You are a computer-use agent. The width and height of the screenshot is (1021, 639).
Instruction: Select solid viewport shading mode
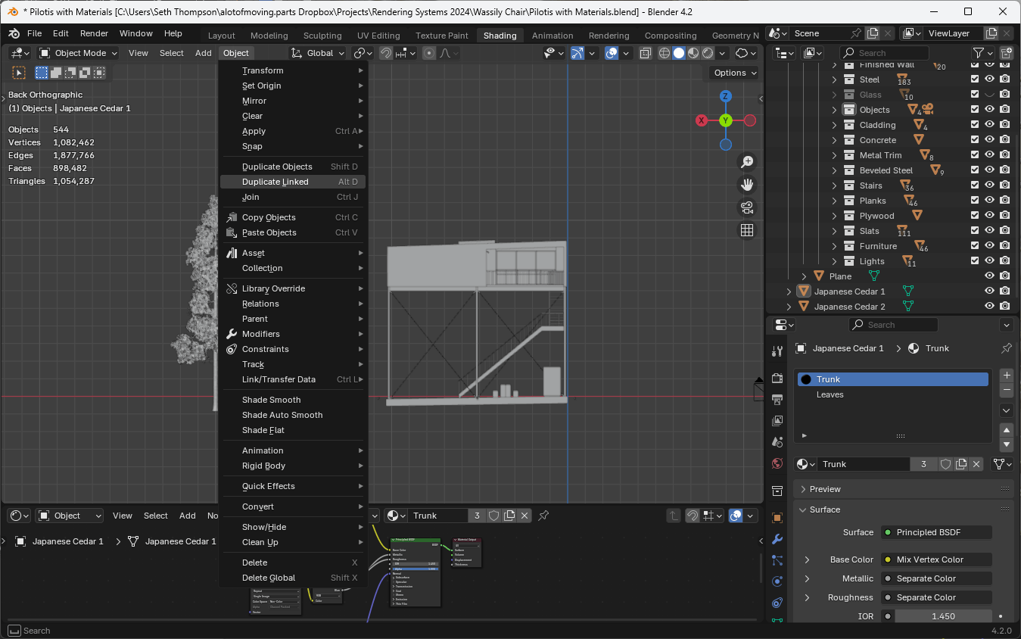[679, 53]
